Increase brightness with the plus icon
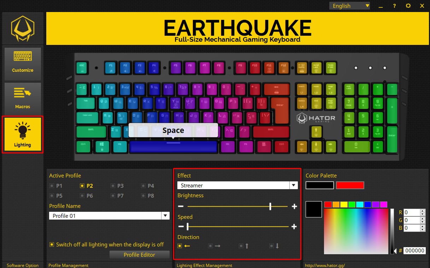This screenshot has height=268, width=430. (x=294, y=206)
